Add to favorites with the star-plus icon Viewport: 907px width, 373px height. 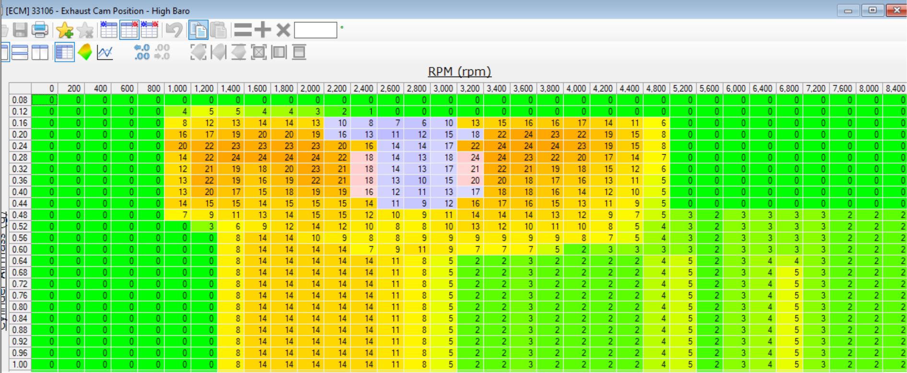[65, 30]
